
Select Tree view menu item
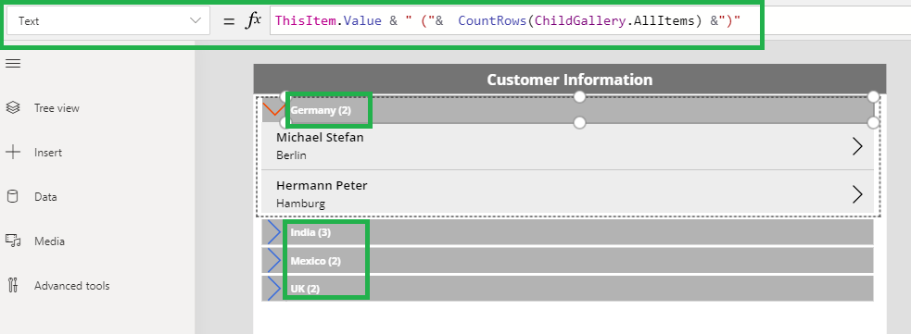57,108
